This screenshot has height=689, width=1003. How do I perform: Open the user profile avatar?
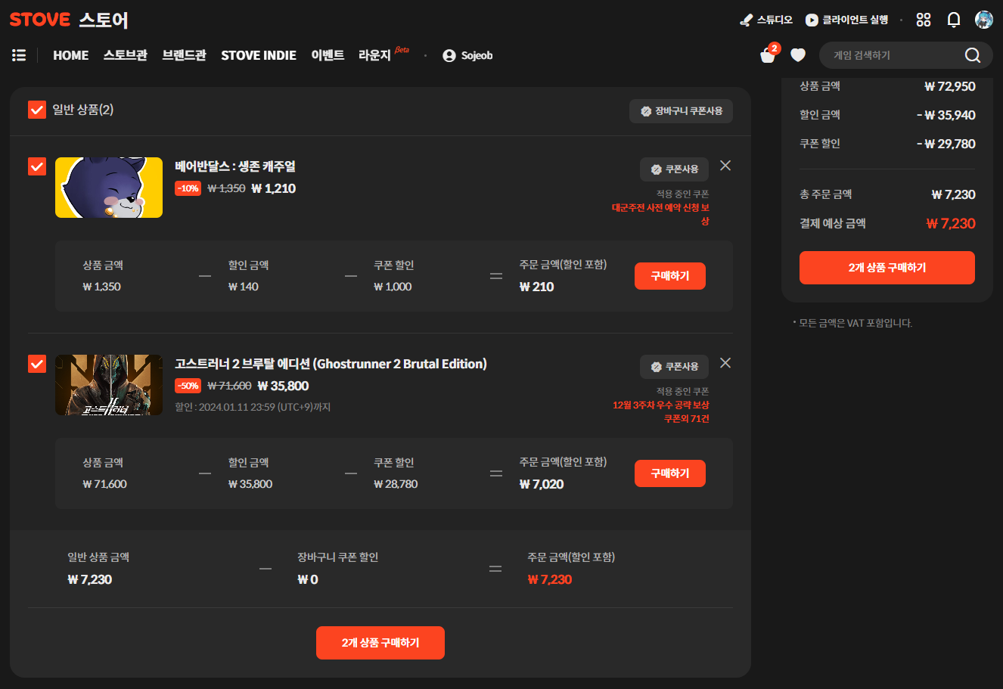984,20
